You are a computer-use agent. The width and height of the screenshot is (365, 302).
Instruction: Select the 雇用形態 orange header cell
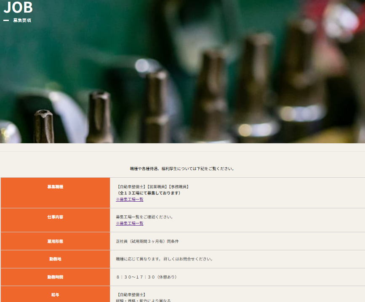coord(55,241)
